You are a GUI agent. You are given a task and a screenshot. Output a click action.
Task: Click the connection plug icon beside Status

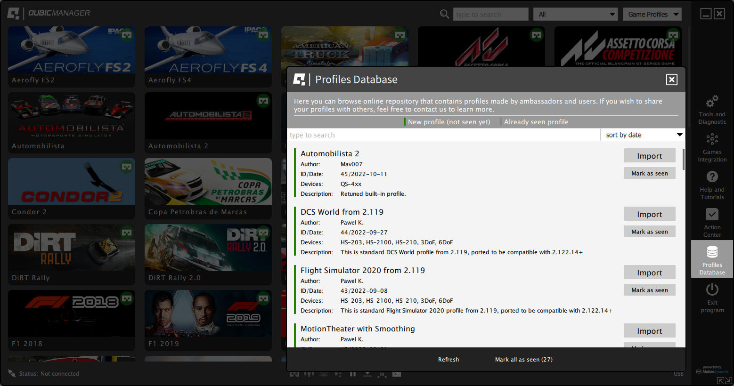pos(12,373)
